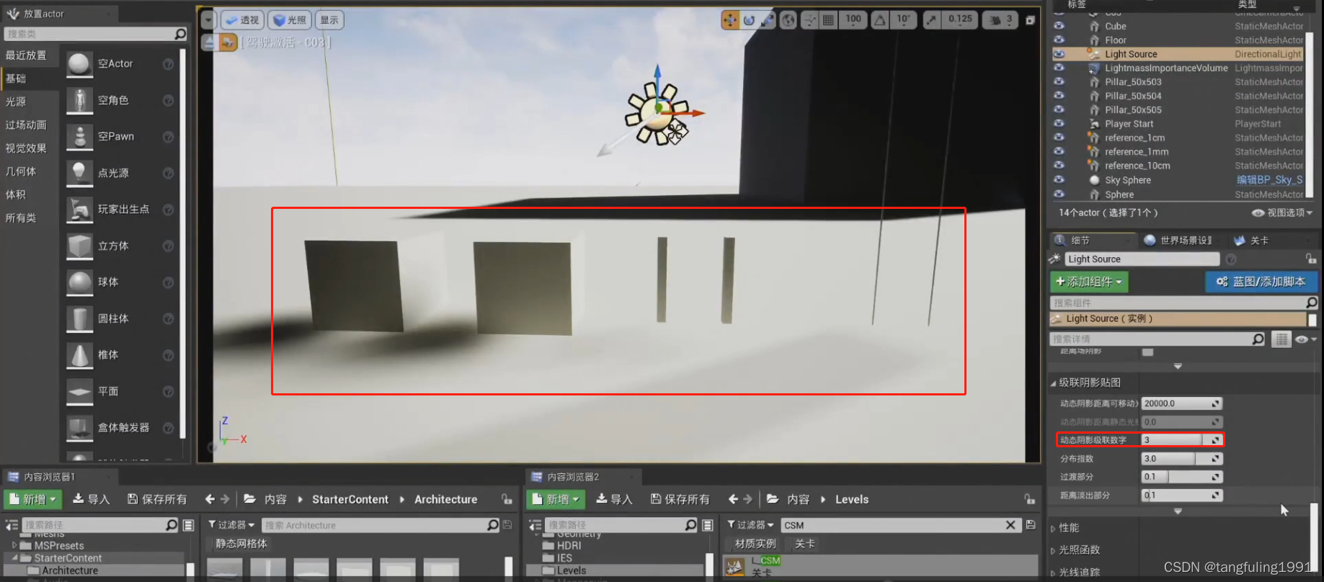Toggle visibility of Pillar_50x504
This screenshot has height=582, width=1324.
1059,96
